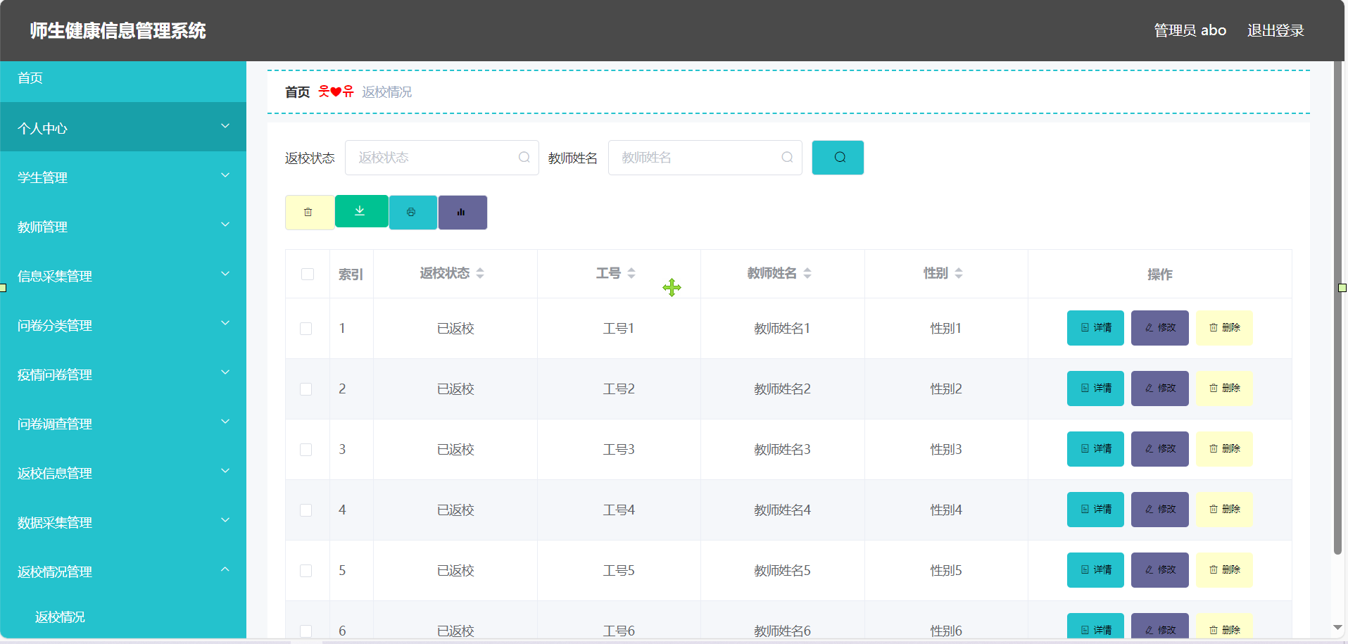Viewport: 1348px width, 644px height.
Task: Click 删除 for row 工号2
Action: click(x=1224, y=389)
